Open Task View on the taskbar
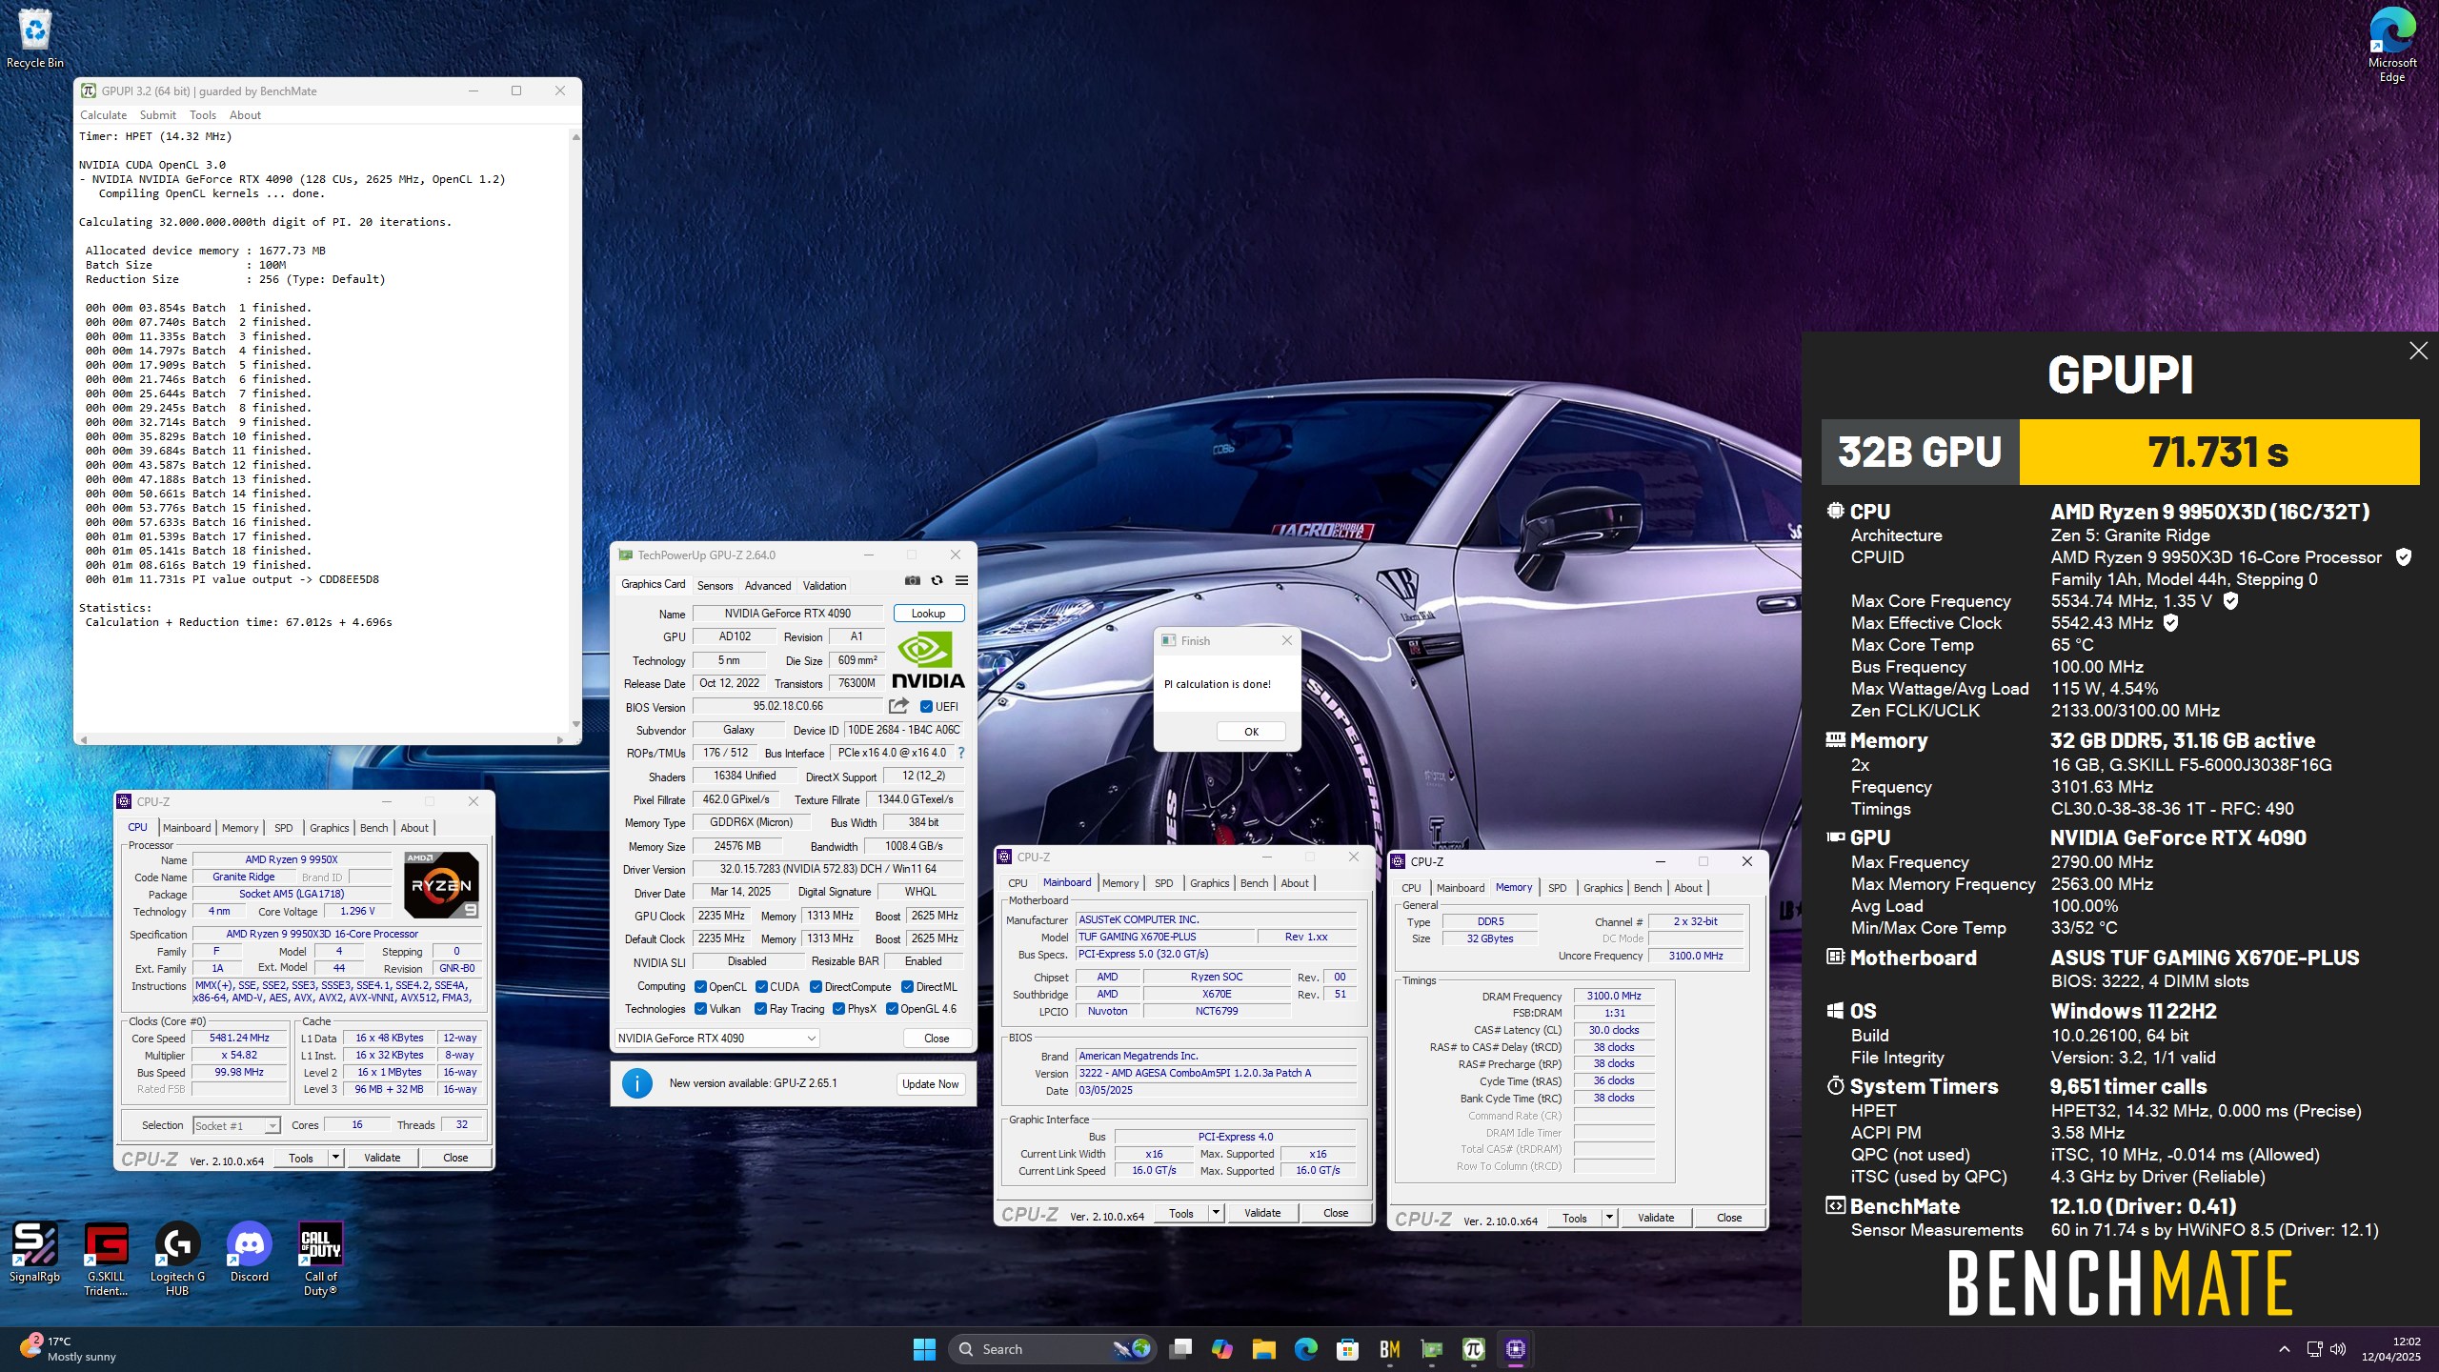This screenshot has height=1372, width=2439. click(1181, 1349)
